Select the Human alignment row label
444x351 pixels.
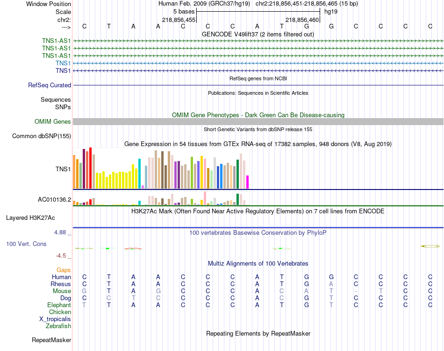[x=61, y=277]
